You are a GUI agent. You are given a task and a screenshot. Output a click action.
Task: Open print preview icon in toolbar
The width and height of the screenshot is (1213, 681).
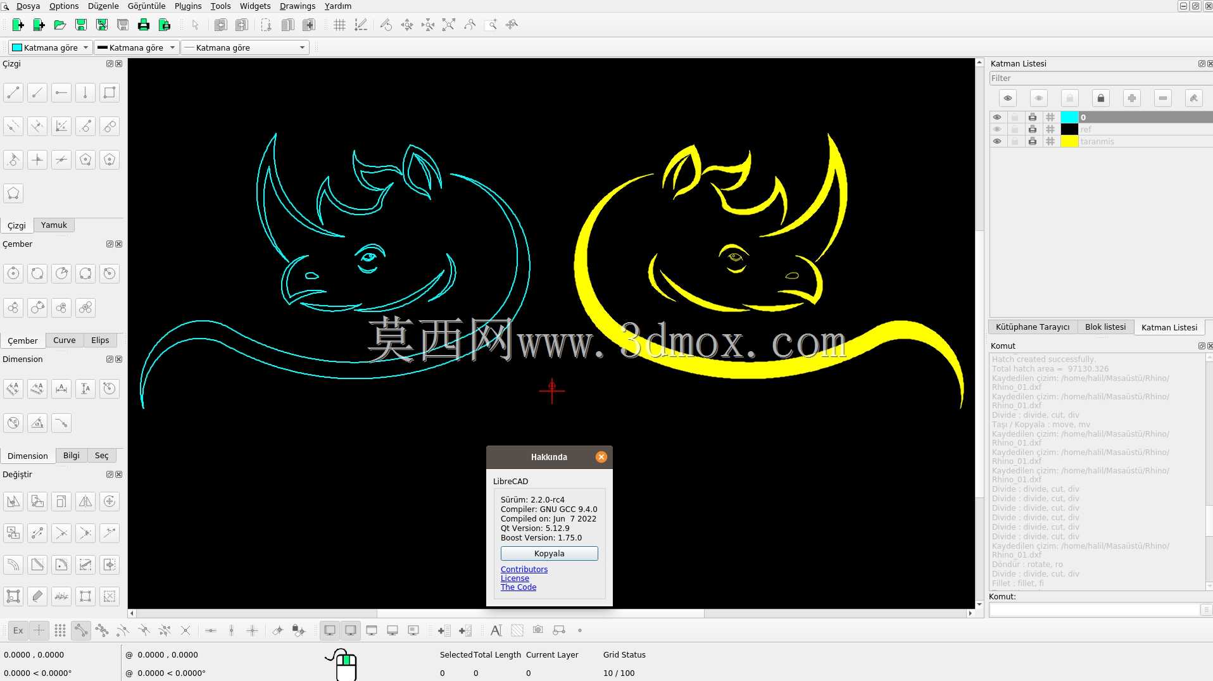pyautogui.click(x=164, y=25)
